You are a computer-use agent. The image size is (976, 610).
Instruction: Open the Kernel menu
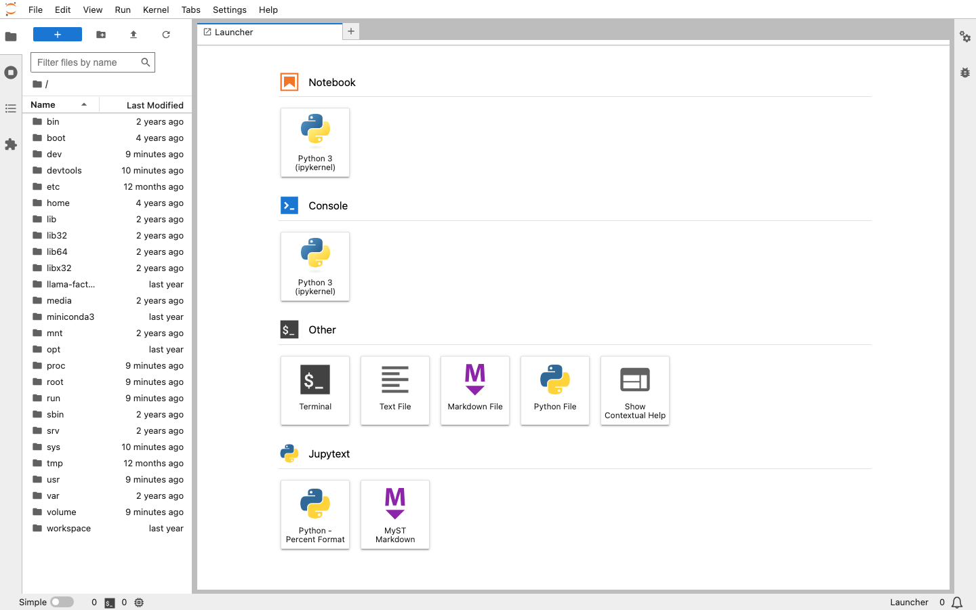tap(156, 9)
